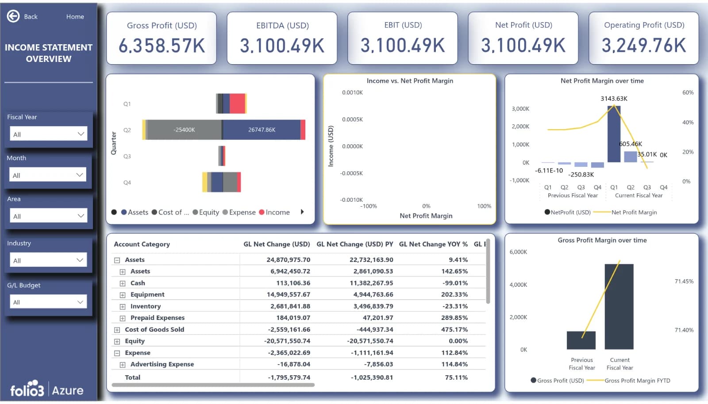Open the Area filter dropdown
The height and width of the screenshot is (404, 708).
49,216
